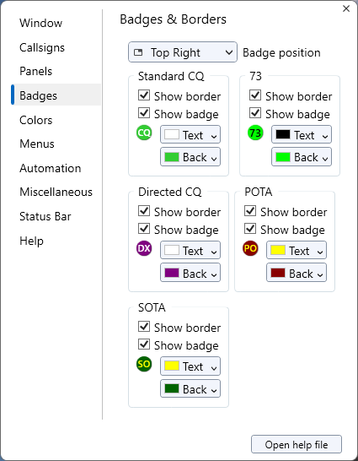Click the purple DX badge preview icon

[144, 248]
